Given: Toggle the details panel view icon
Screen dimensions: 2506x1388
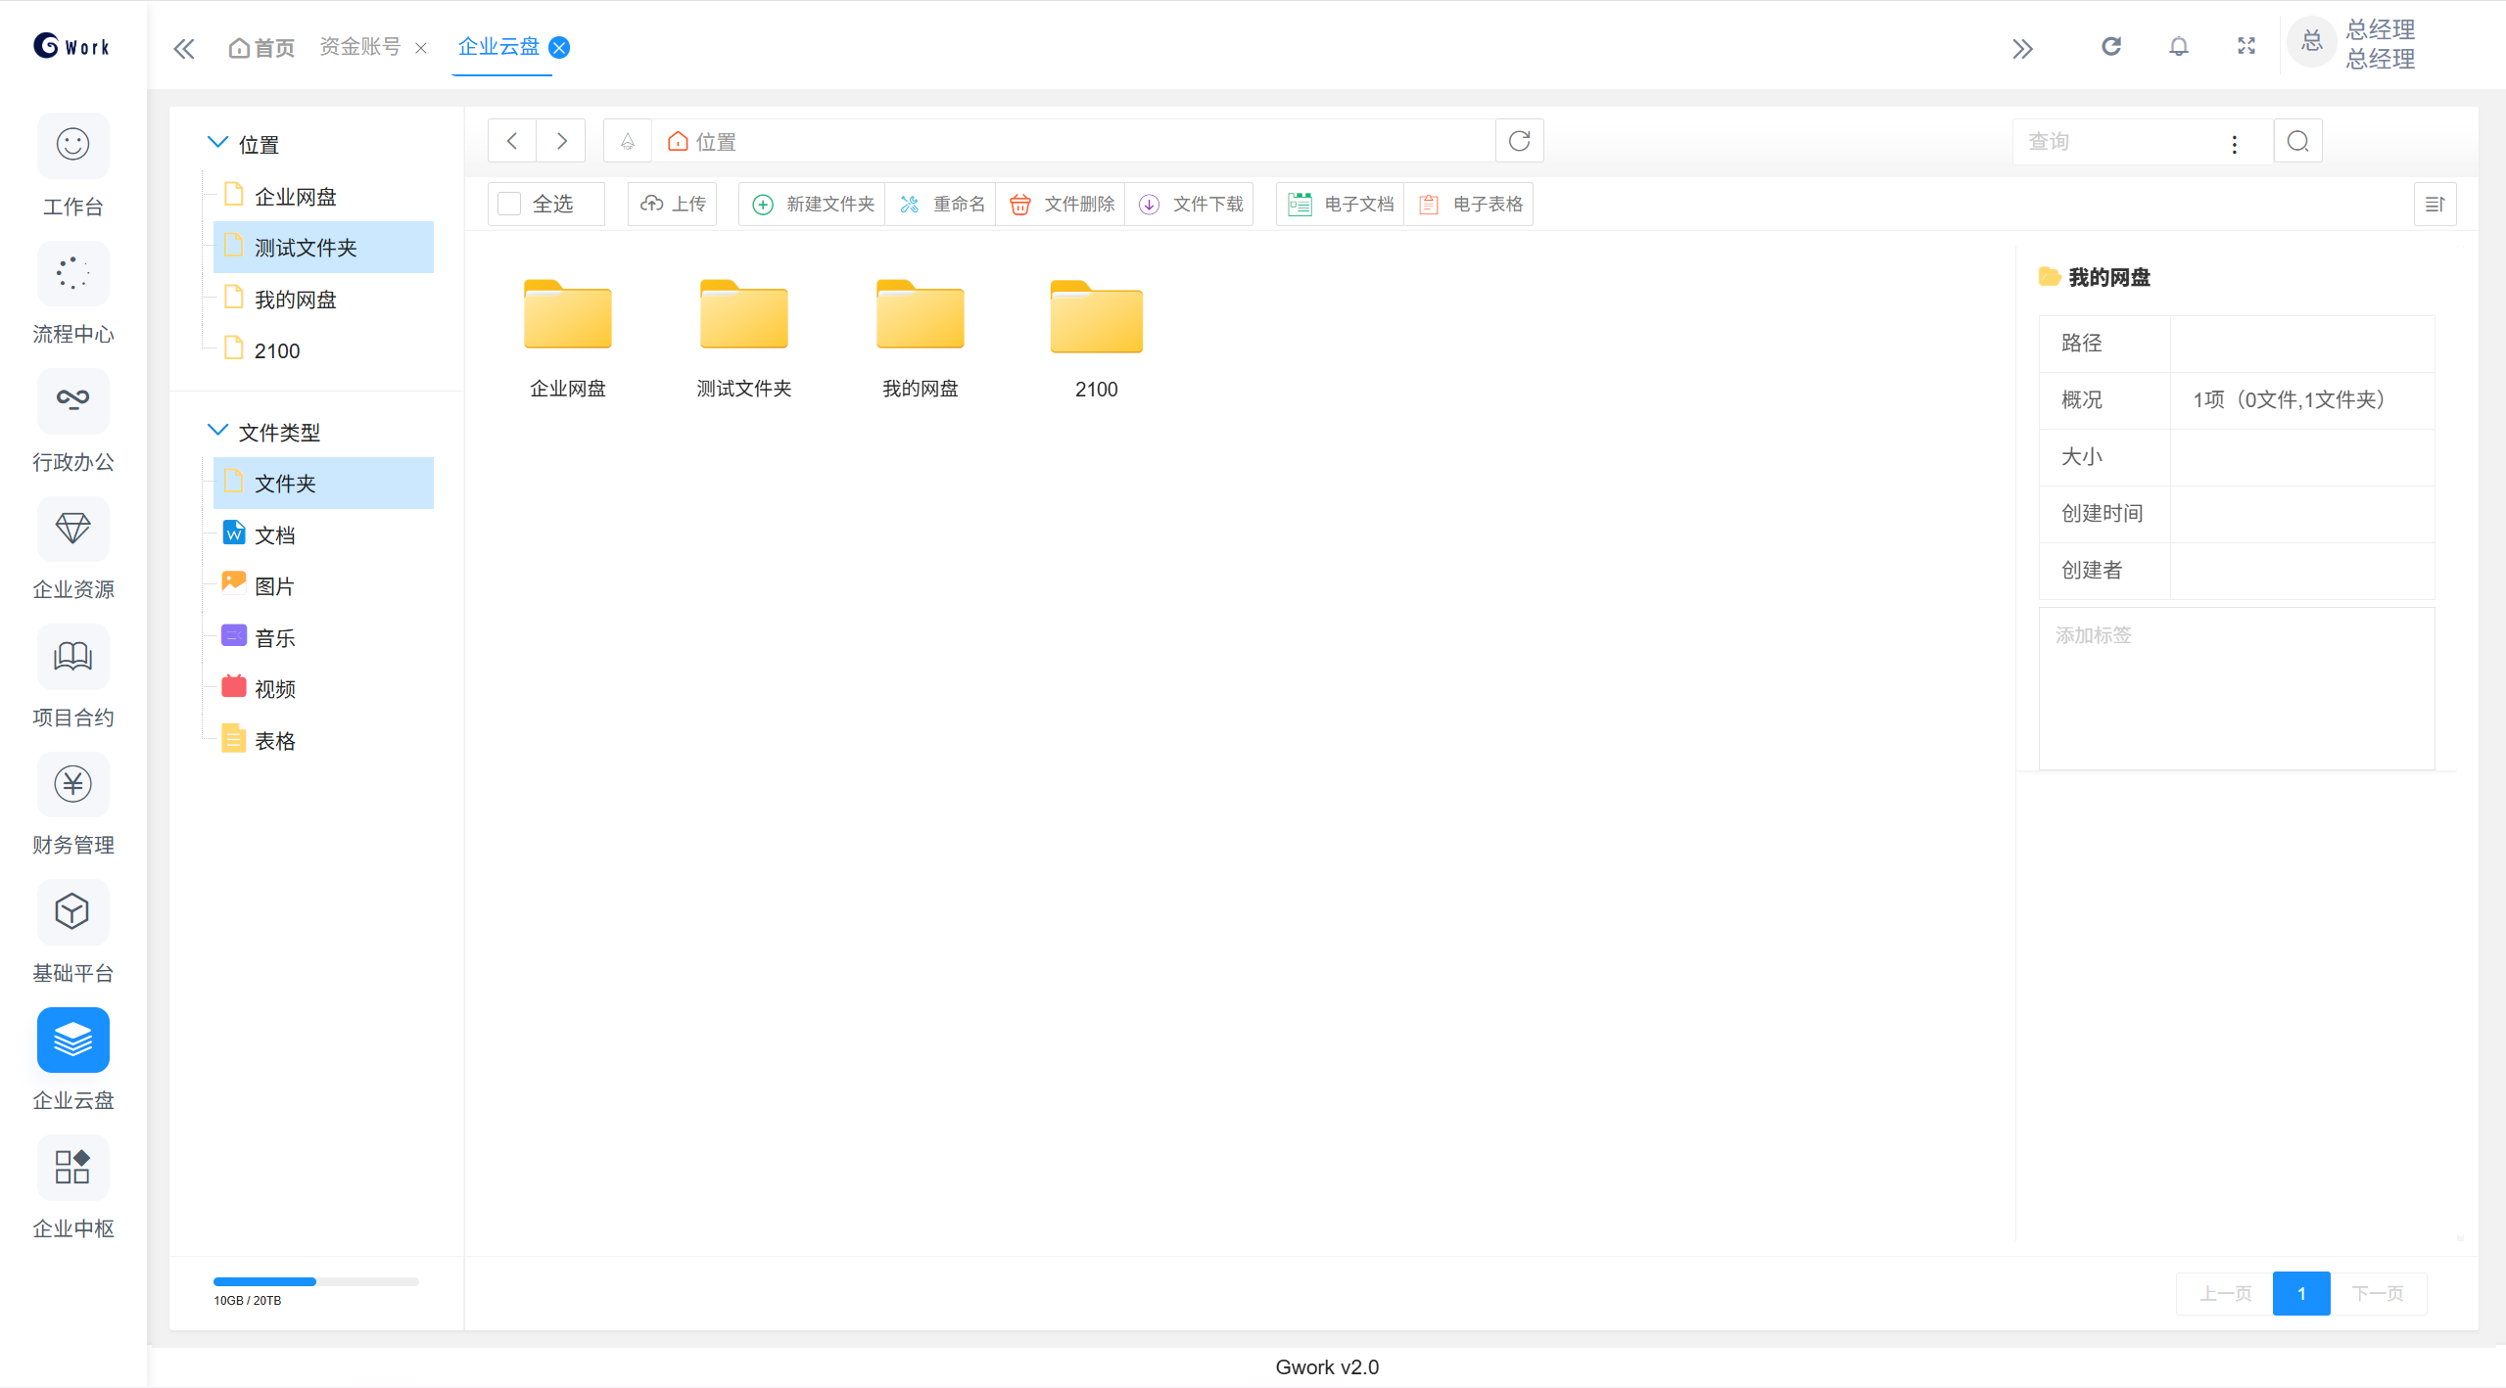Looking at the screenshot, I should click(2435, 205).
